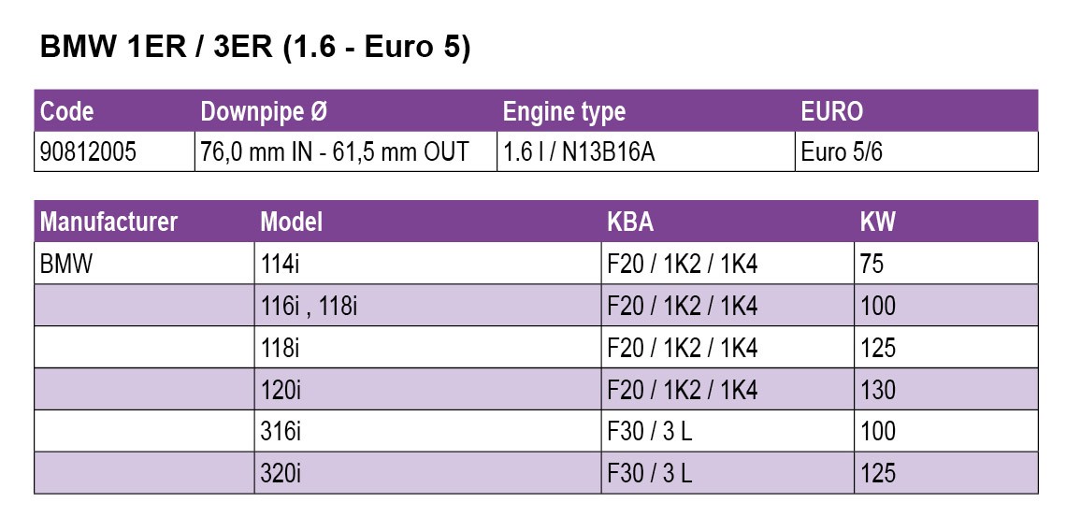Click the KW column header
Screen dimensions: 1066x531
(x=877, y=222)
